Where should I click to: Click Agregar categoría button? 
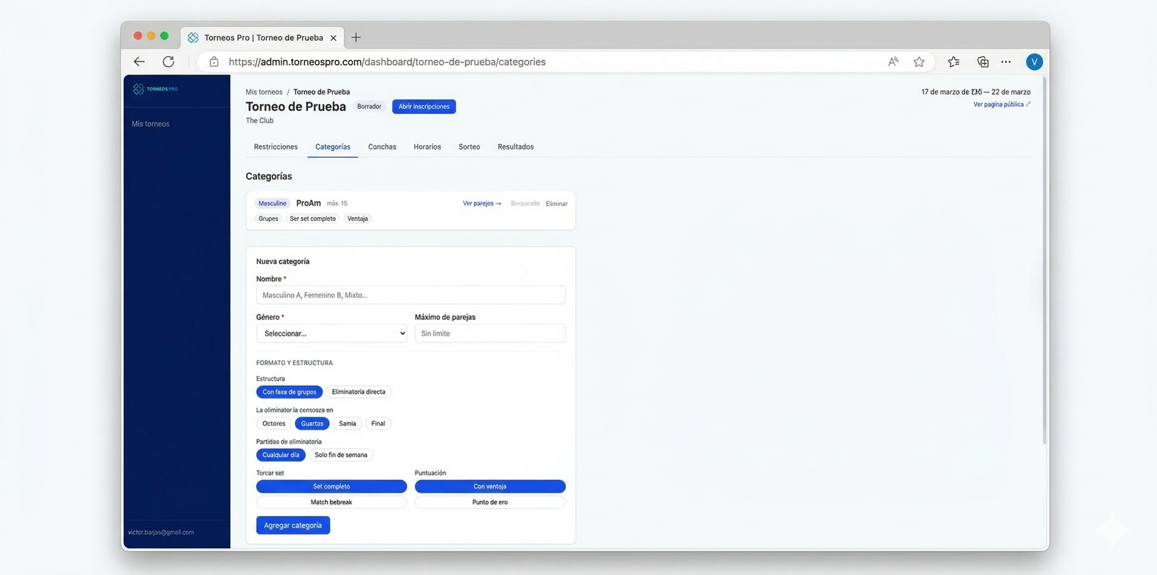pyautogui.click(x=293, y=525)
